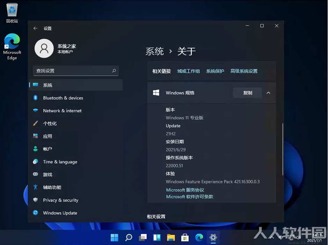Open the 系统保护 related link
Image resolution: width=328 pixels, height=245 pixels.
[x=215, y=71]
